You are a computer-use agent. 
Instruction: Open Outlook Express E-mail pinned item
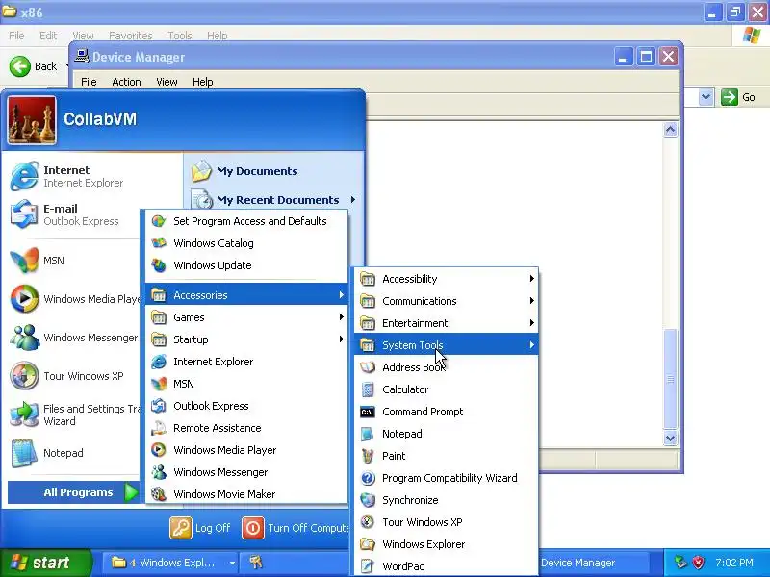pyautogui.click(x=74, y=214)
